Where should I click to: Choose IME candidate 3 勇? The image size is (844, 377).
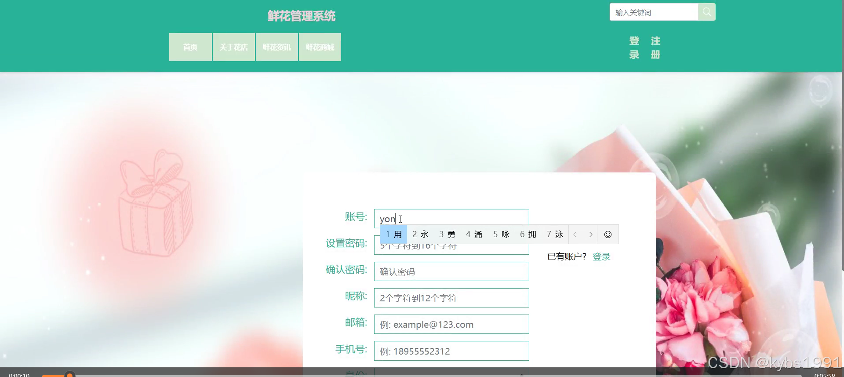click(x=447, y=234)
